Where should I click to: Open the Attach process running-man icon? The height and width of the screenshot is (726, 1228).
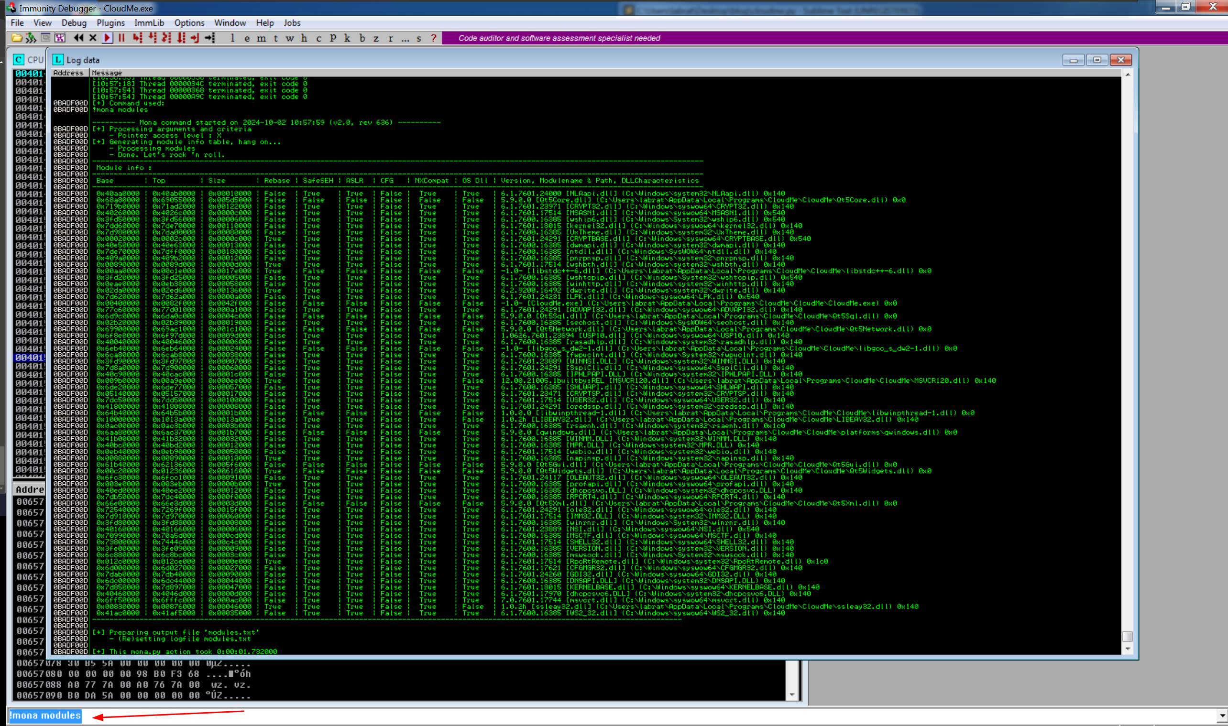31,38
